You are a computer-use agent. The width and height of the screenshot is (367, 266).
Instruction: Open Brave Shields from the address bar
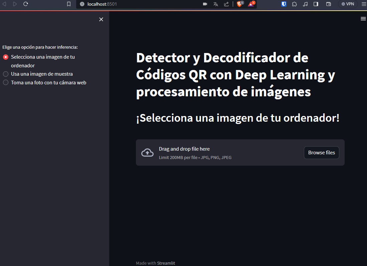tap(240, 5)
